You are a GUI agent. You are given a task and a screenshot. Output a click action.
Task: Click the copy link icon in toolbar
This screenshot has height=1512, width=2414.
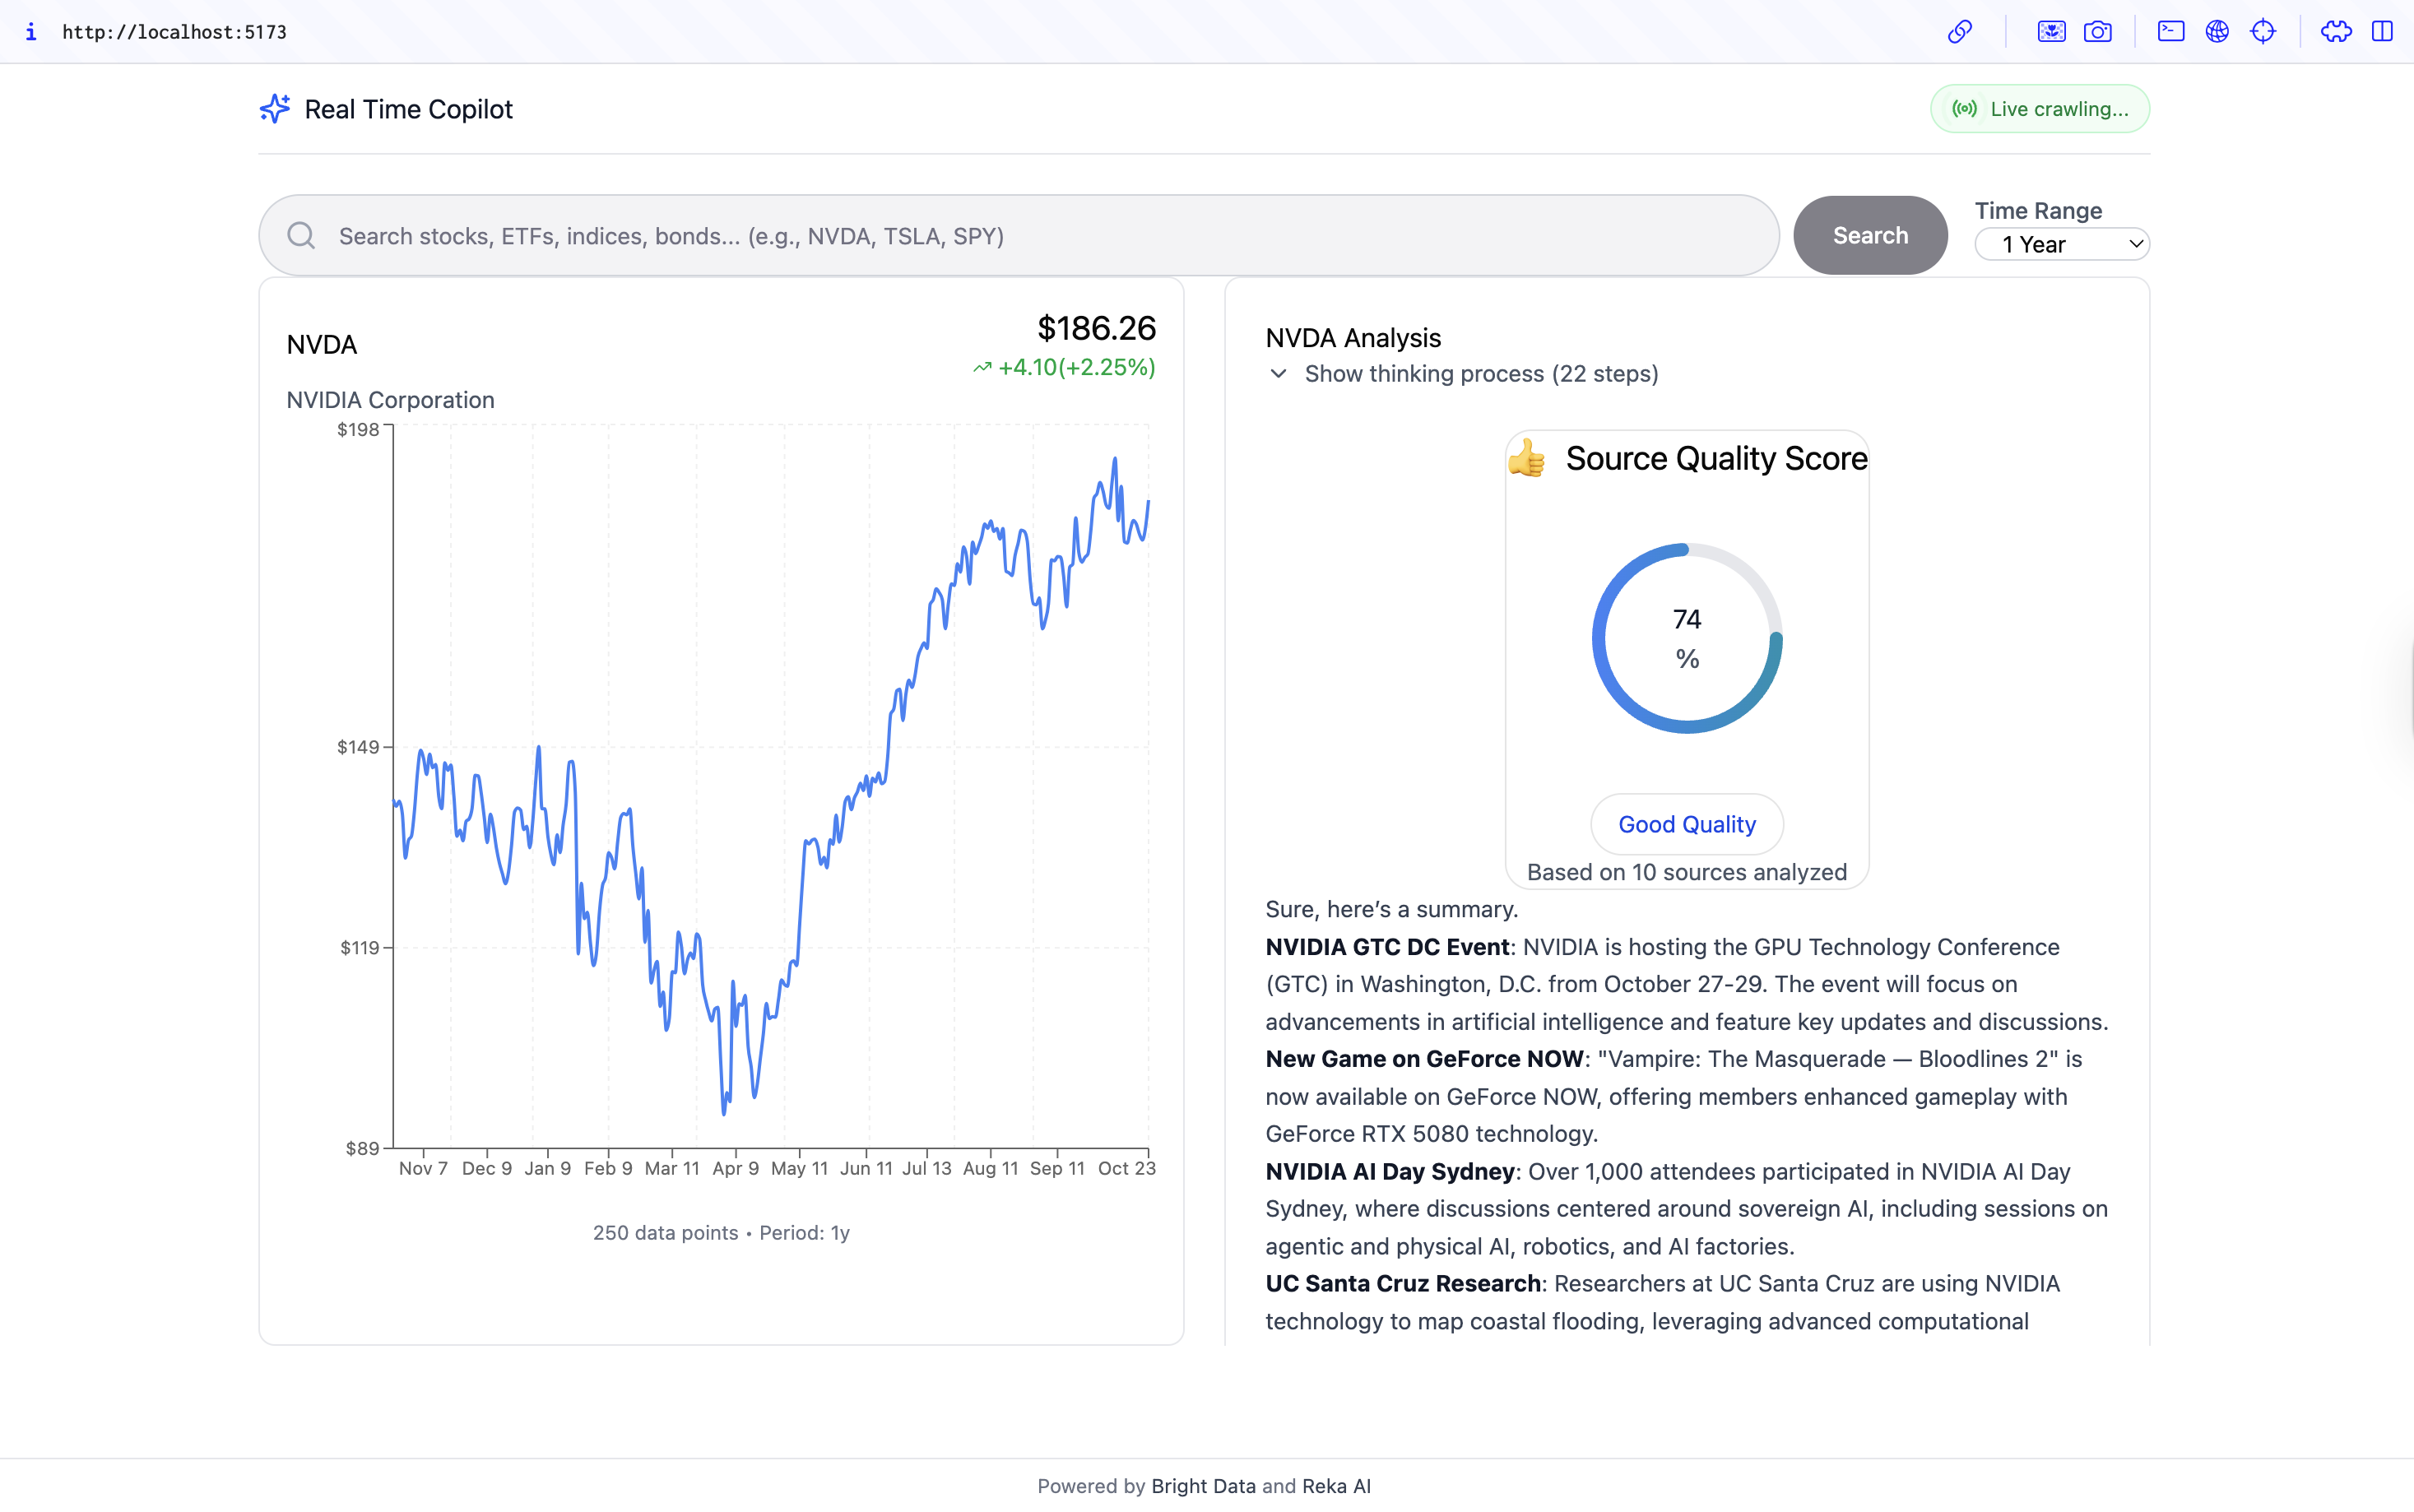pos(1959,32)
